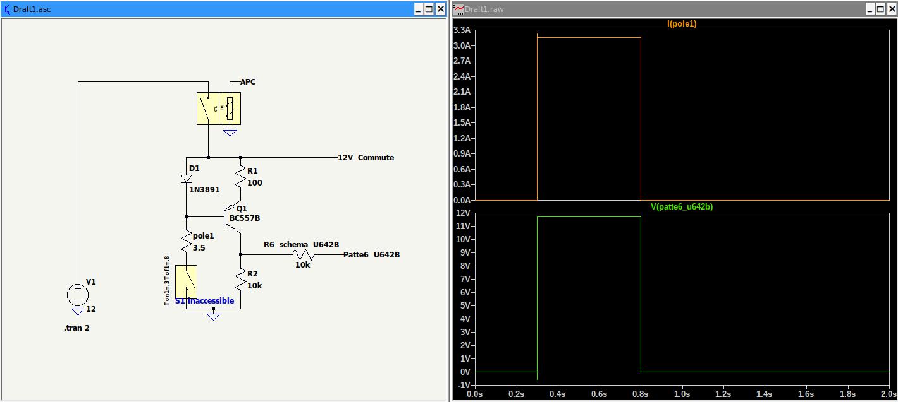The width and height of the screenshot is (898, 402).
Task: Maximize the Draft1.raw waveform window
Action: (x=880, y=9)
